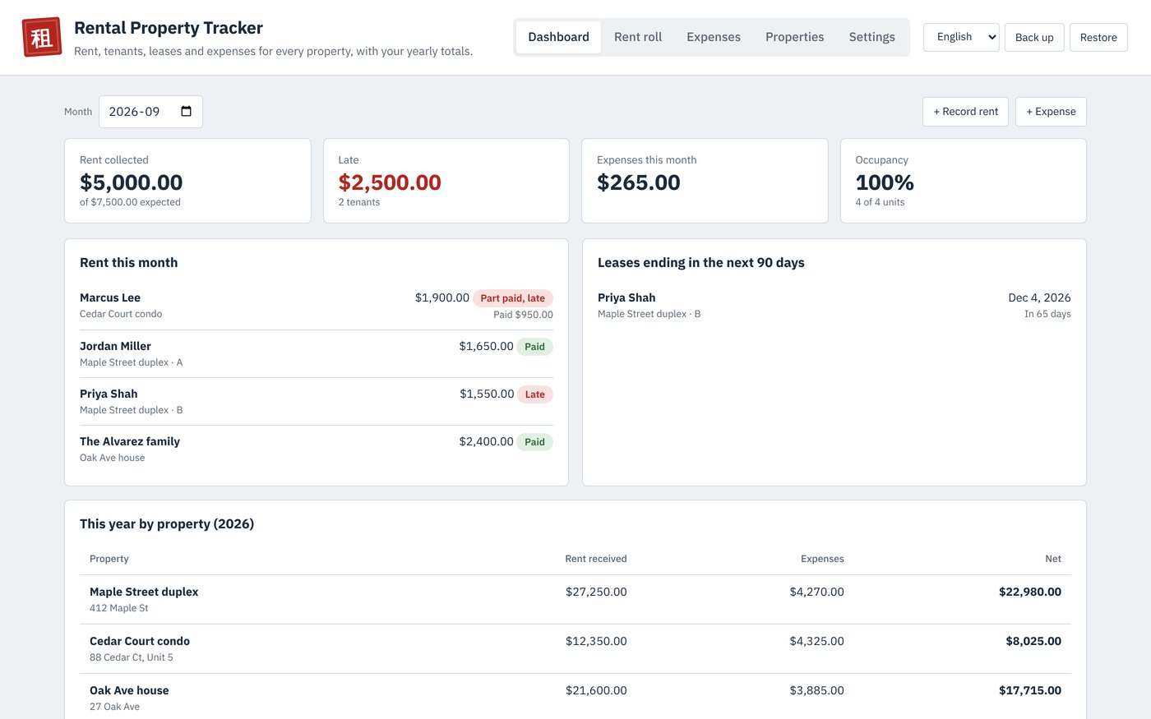1151x719 pixels.
Task: Click the Late badge next to $1,550.00
Action: 535,394
